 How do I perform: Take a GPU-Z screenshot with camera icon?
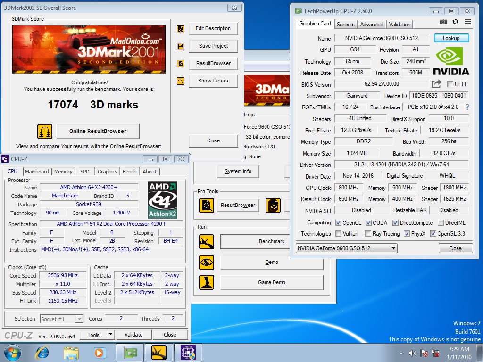(443, 22)
